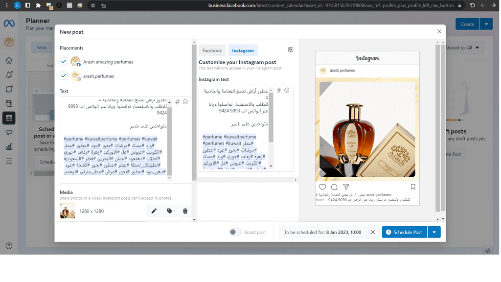Screen dimensions: 501x282
Task: Open browser menu three dots icon
Action: 7,5
